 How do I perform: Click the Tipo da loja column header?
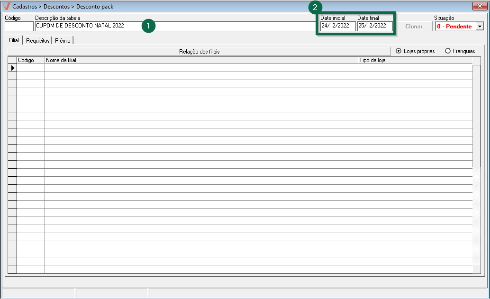pos(415,60)
